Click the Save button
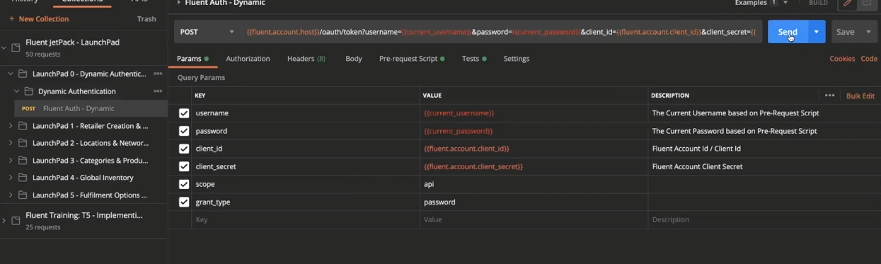The image size is (881, 264). tap(846, 32)
